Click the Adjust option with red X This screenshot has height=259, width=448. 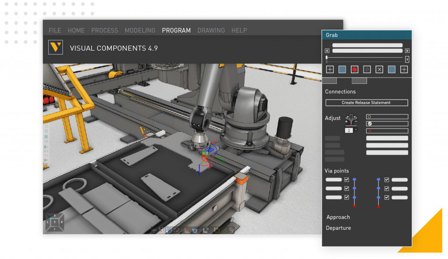(387, 131)
